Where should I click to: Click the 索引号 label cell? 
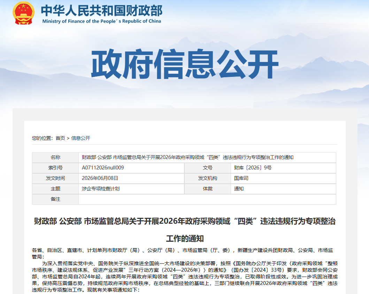[55, 168]
